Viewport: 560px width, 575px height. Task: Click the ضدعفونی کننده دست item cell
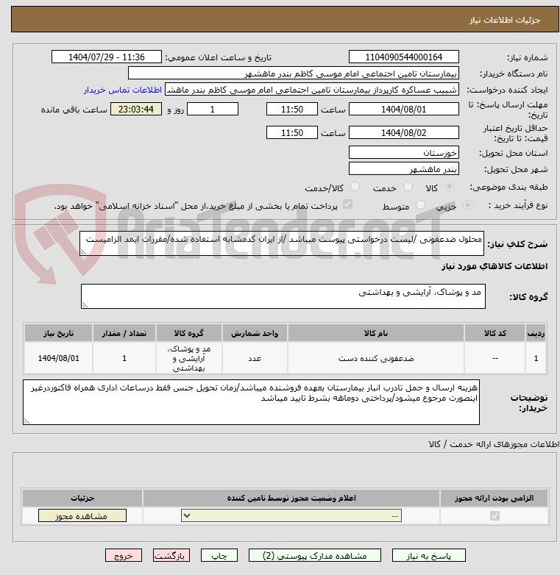pyautogui.click(x=376, y=358)
